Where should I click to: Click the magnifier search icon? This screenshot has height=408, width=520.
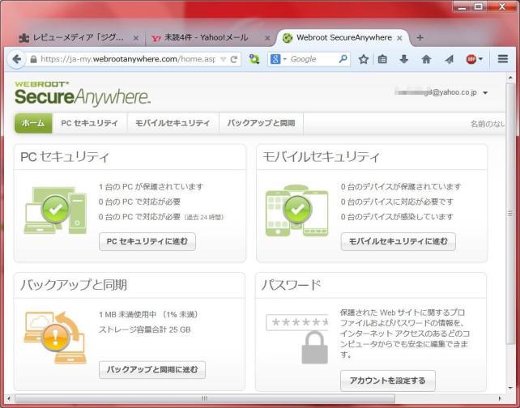tap(343, 59)
